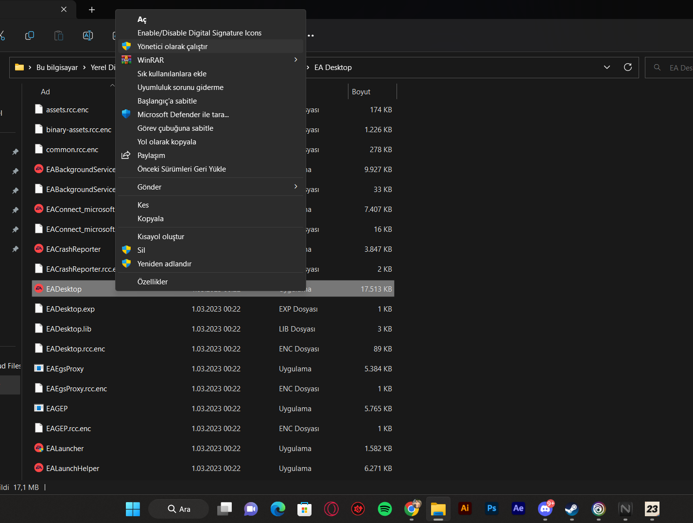Image resolution: width=693 pixels, height=523 pixels.
Task: Open Steam from taskbar
Action: (x=572, y=509)
